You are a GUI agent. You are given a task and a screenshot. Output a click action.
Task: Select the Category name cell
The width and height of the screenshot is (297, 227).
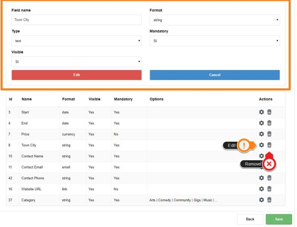28,200
